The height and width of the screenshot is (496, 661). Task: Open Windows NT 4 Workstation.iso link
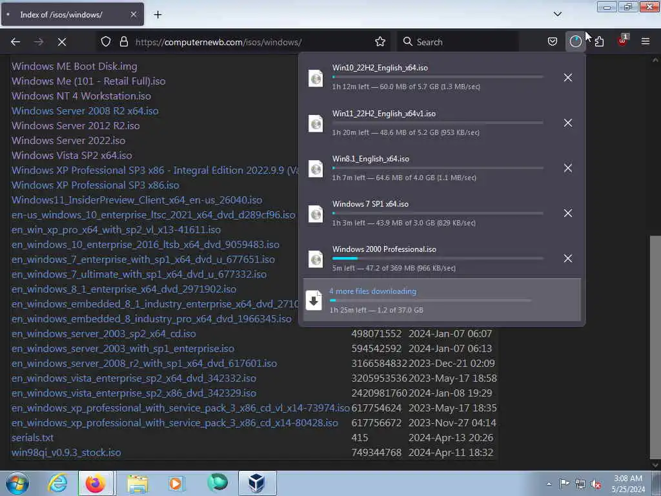tap(81, 96)
